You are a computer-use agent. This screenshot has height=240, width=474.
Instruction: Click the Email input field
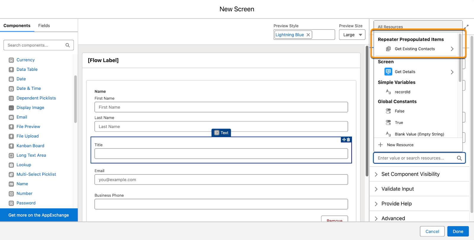coord(221,179)
